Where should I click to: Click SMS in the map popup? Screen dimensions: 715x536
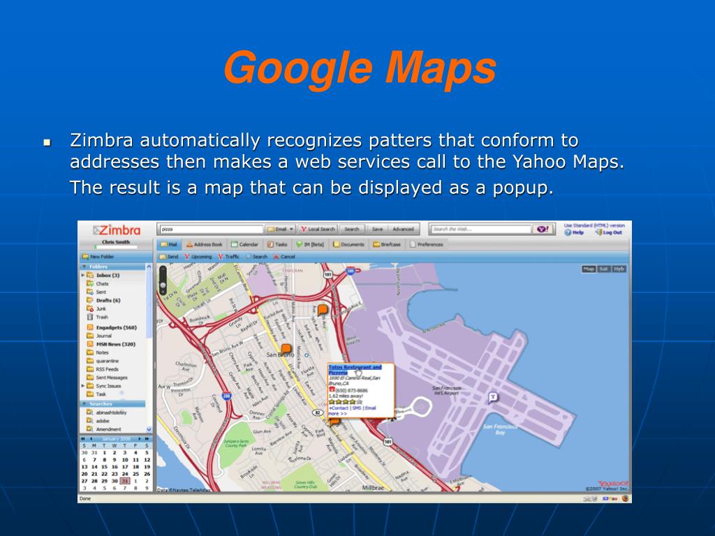tap(357, 408)
